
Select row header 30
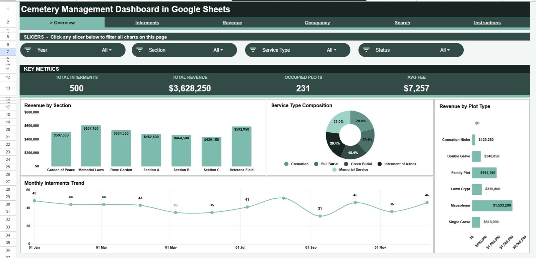(x=8, y=204)
